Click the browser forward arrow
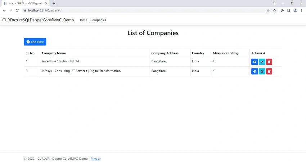 tap(11, 10)
